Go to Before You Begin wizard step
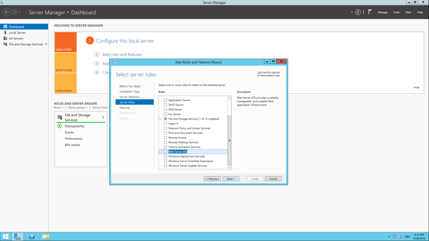The image size is (429, 241). pos(130,86)
